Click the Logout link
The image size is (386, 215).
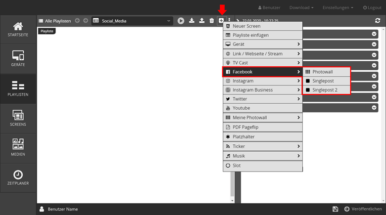[372, 8]
